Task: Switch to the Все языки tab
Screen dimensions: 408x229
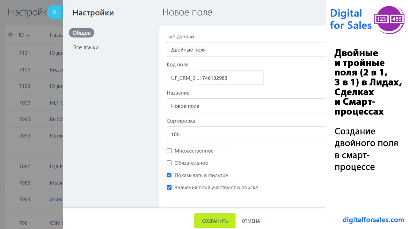Action: (x=86, y=47)
